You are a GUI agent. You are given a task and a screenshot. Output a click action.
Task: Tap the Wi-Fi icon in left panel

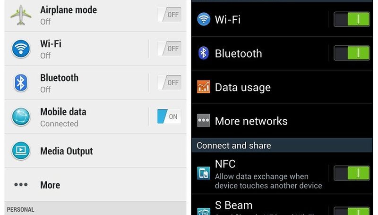pyautogui.click(x=21, y=49)
